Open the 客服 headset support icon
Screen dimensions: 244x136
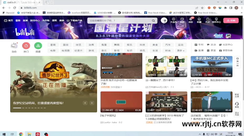(x=237, y=105)
